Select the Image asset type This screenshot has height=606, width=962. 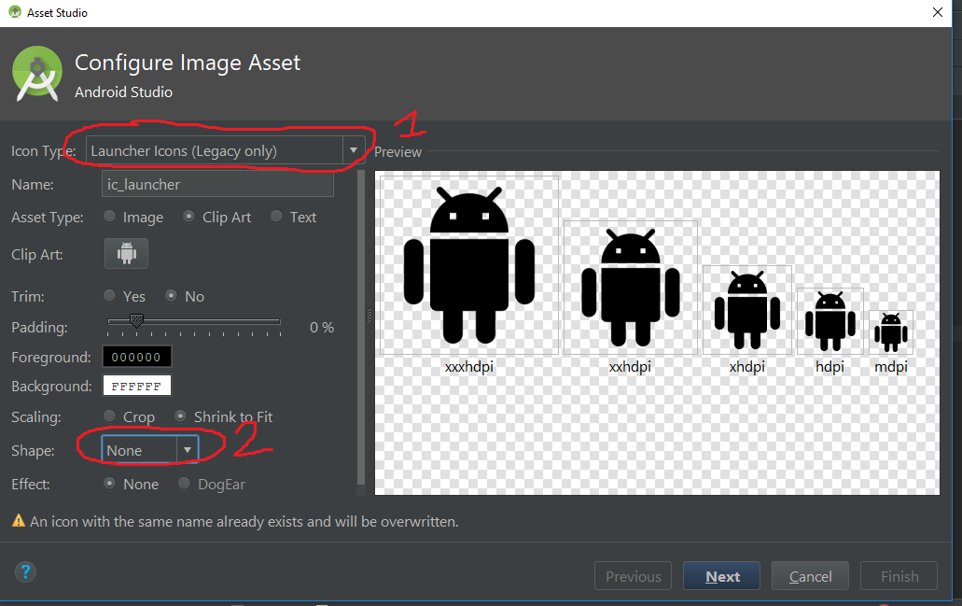(109, 217)
